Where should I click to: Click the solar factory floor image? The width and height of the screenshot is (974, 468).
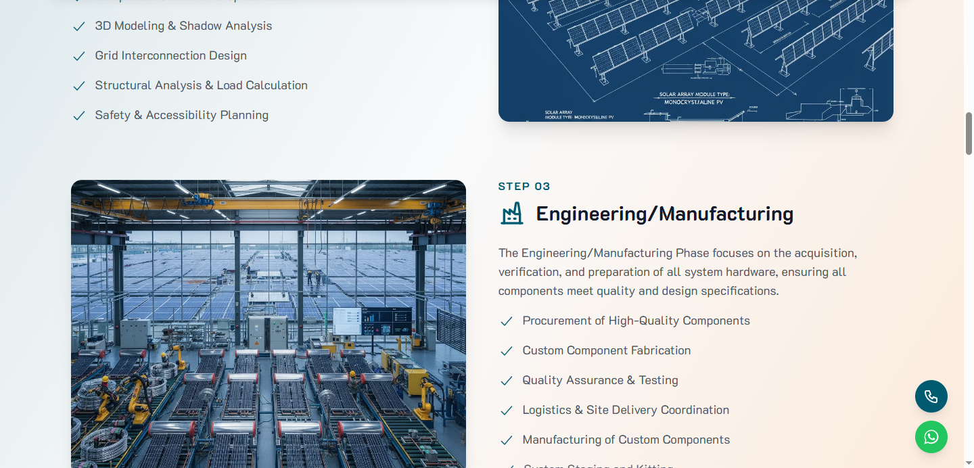click(x=269, y=324)
